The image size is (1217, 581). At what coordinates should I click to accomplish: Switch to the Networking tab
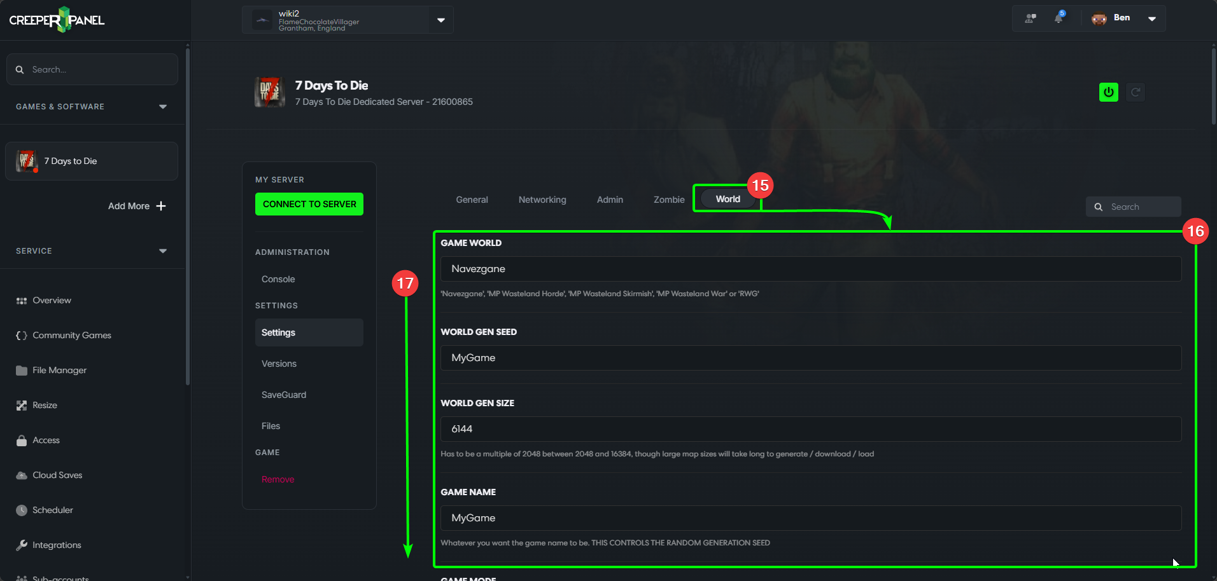point(542,200)
